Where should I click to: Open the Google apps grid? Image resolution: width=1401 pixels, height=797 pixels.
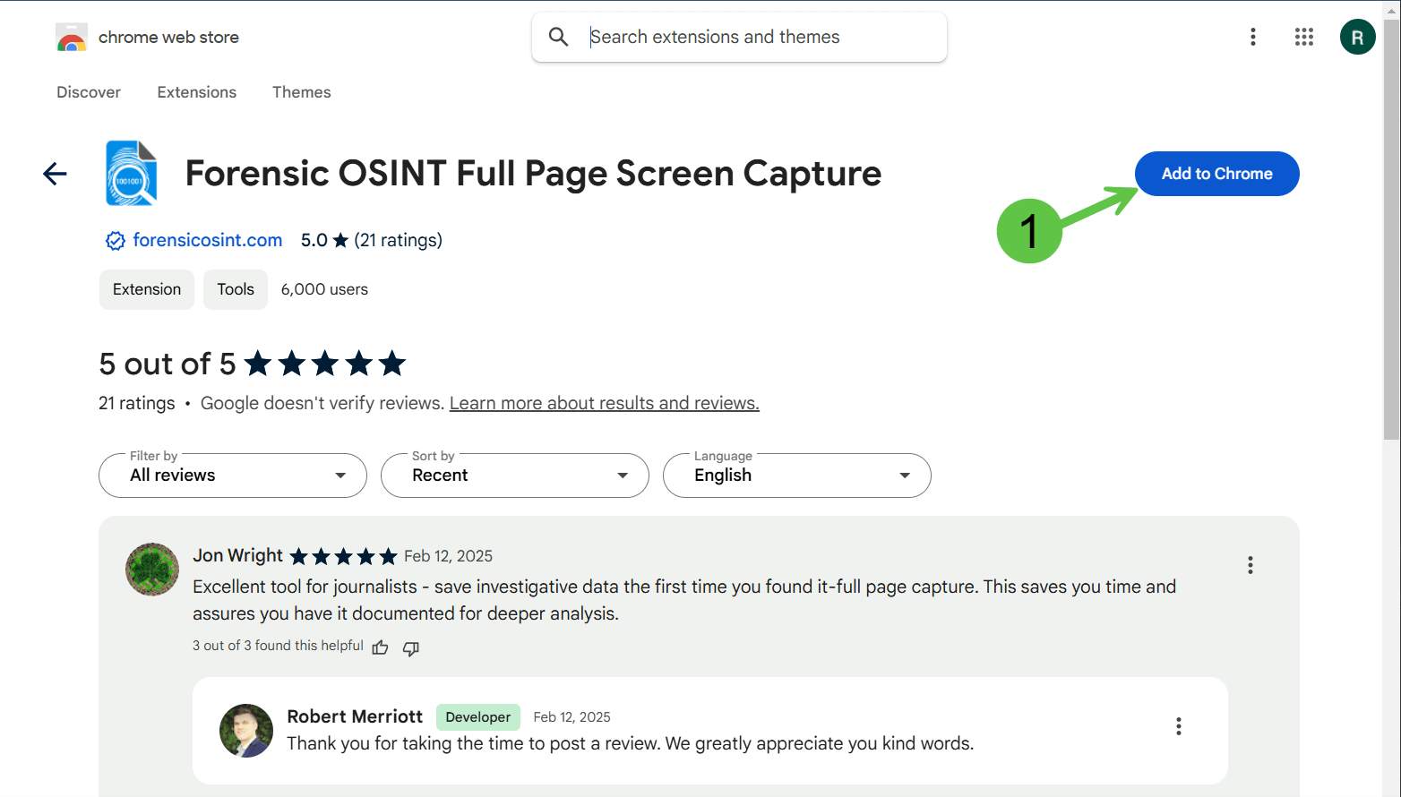tap(1304, 37)
